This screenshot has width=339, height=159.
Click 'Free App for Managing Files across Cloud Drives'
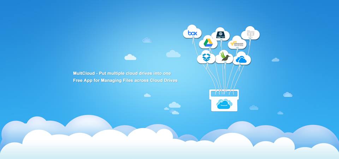coord(125,81)
